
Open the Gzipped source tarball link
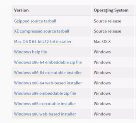pos(35,21)
